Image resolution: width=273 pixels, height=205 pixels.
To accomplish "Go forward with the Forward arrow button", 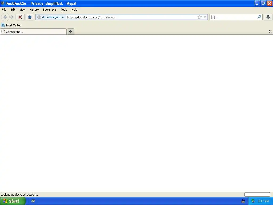I will point(12,17).
